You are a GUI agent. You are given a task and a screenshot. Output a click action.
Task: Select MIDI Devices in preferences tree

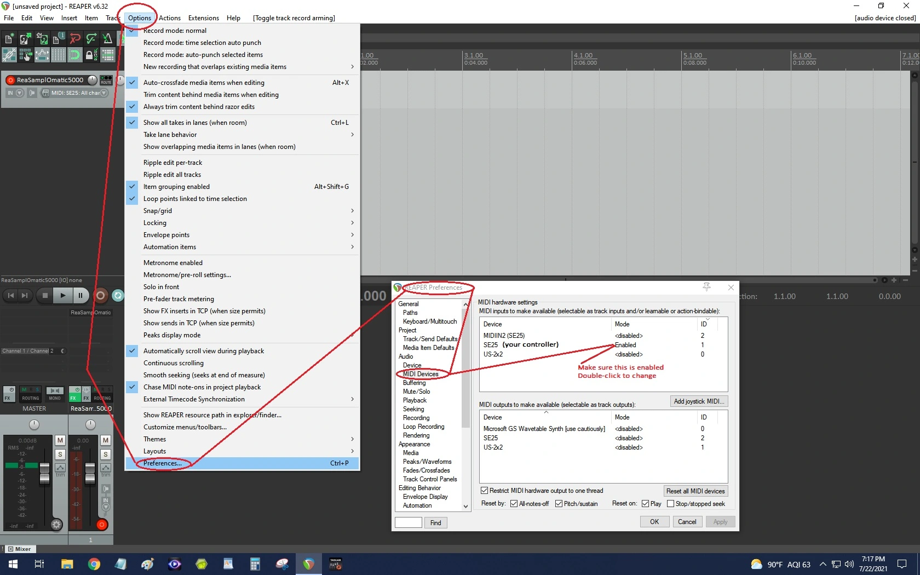(x=421, y=374)
